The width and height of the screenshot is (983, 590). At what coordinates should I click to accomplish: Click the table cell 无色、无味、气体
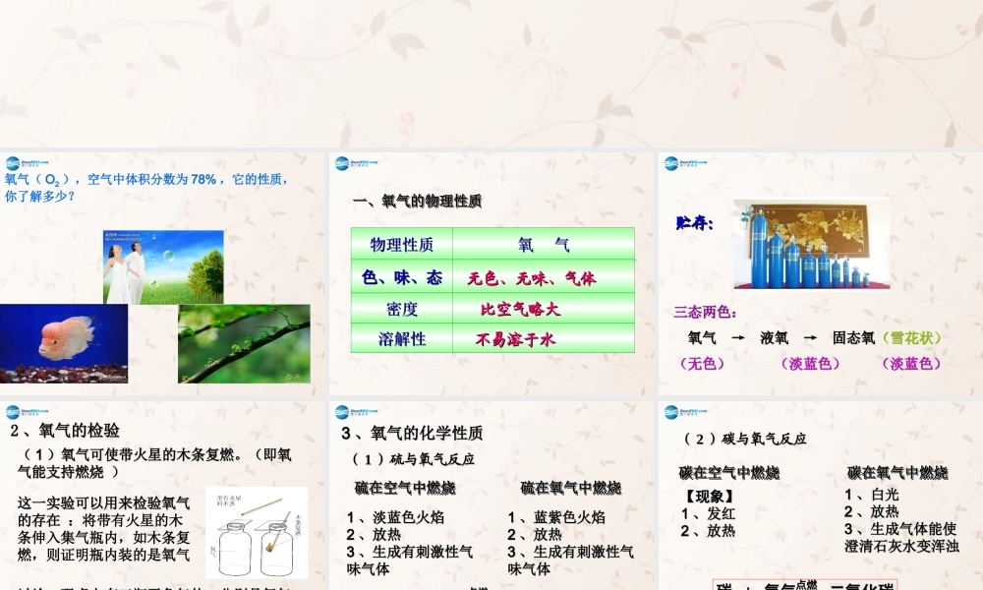tap(544, 277)
